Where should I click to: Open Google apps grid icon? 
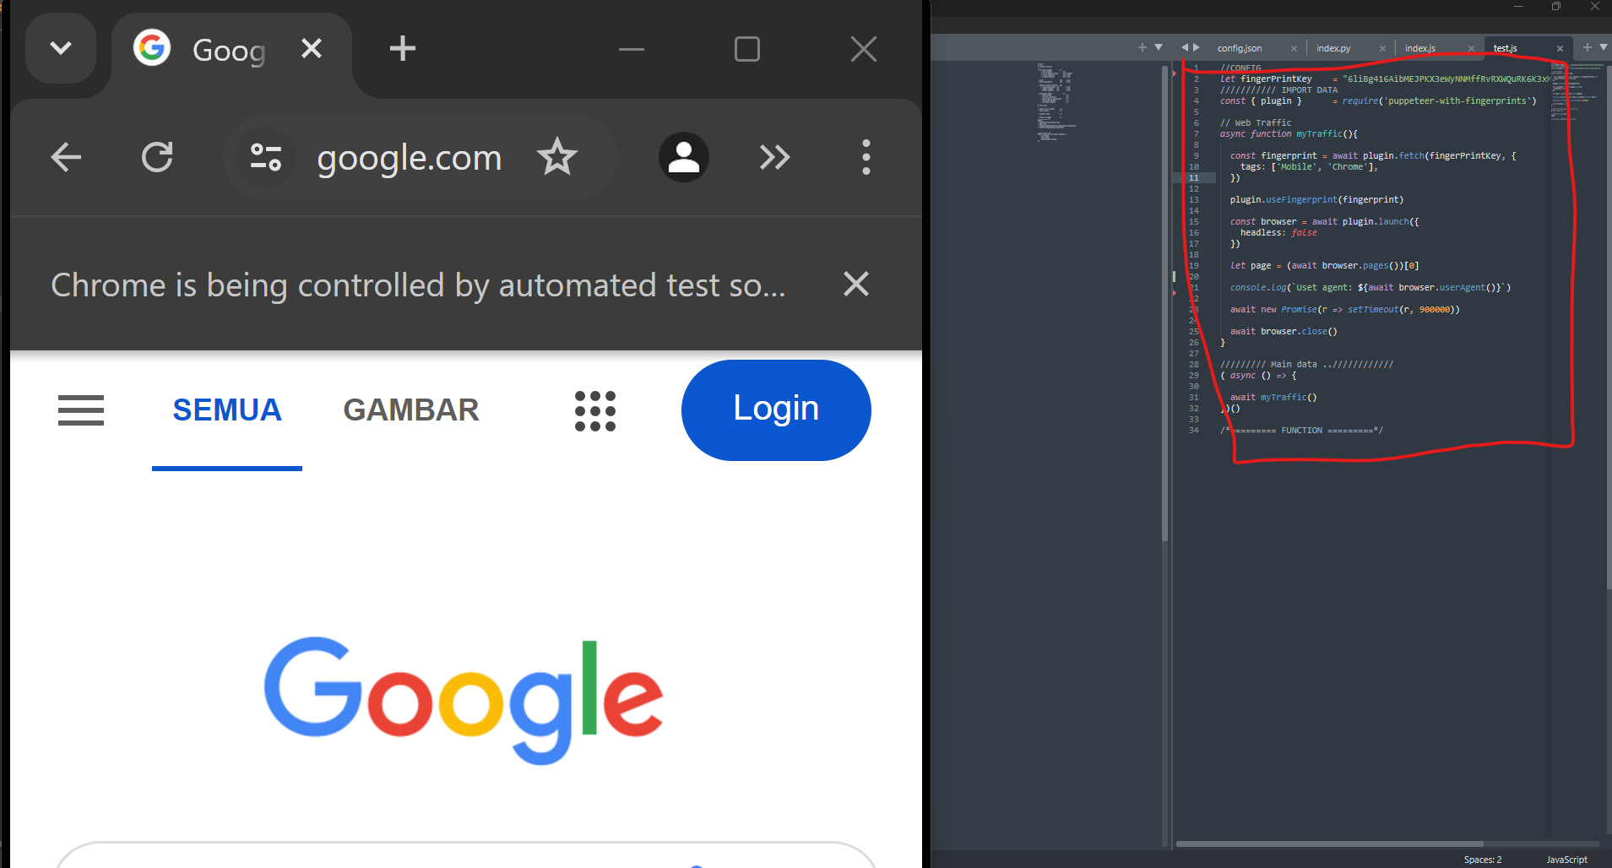coord(595,411)
